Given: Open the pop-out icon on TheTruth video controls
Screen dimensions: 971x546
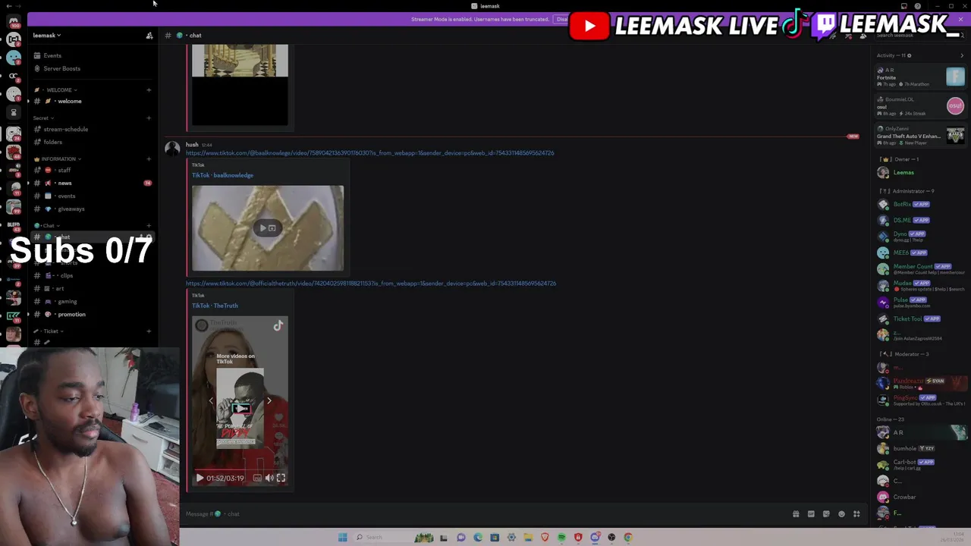Looking at the screenshot, I should point(257,478).
